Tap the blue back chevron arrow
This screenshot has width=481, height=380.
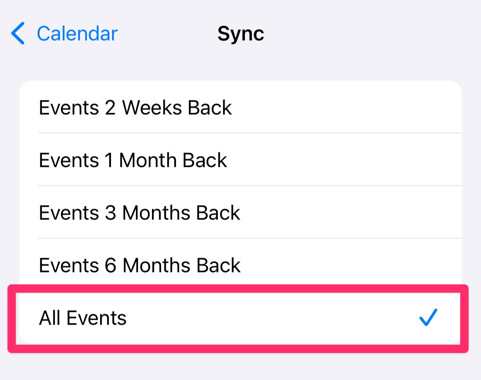click(x=18, y=33)
